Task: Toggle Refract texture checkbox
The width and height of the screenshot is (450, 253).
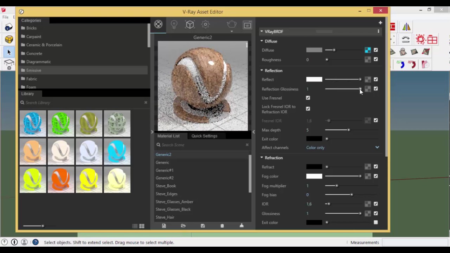Action: coord(376,167)
